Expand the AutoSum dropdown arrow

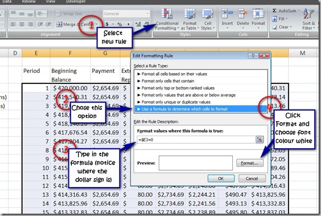(298, 10)
